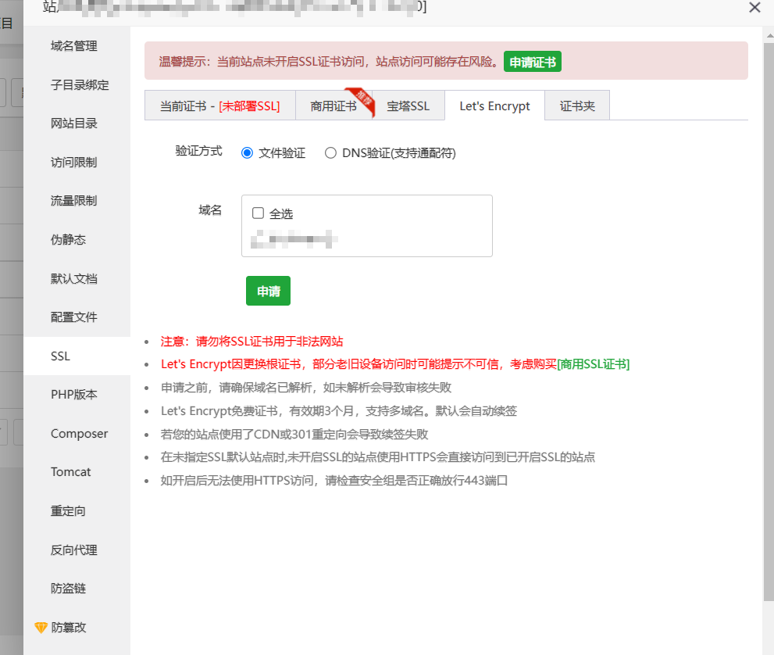Switch to 当前证书 tab

tap(220, 106)
